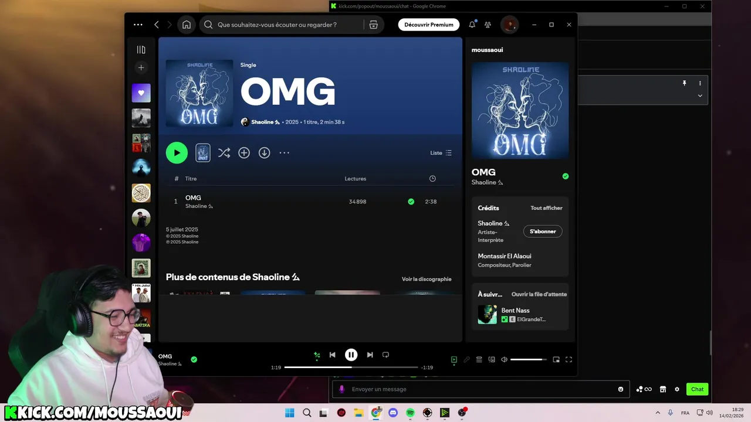Click the green saved checkmark on OMG row

411,202
